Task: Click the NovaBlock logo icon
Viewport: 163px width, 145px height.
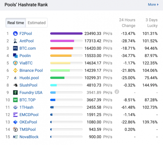Action: click(15, 137)
